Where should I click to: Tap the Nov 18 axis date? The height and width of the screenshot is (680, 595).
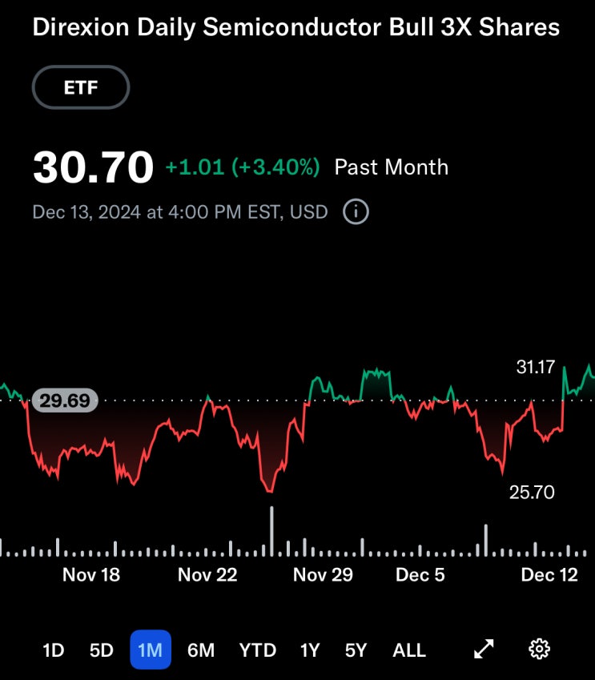[x=91, y=575]
